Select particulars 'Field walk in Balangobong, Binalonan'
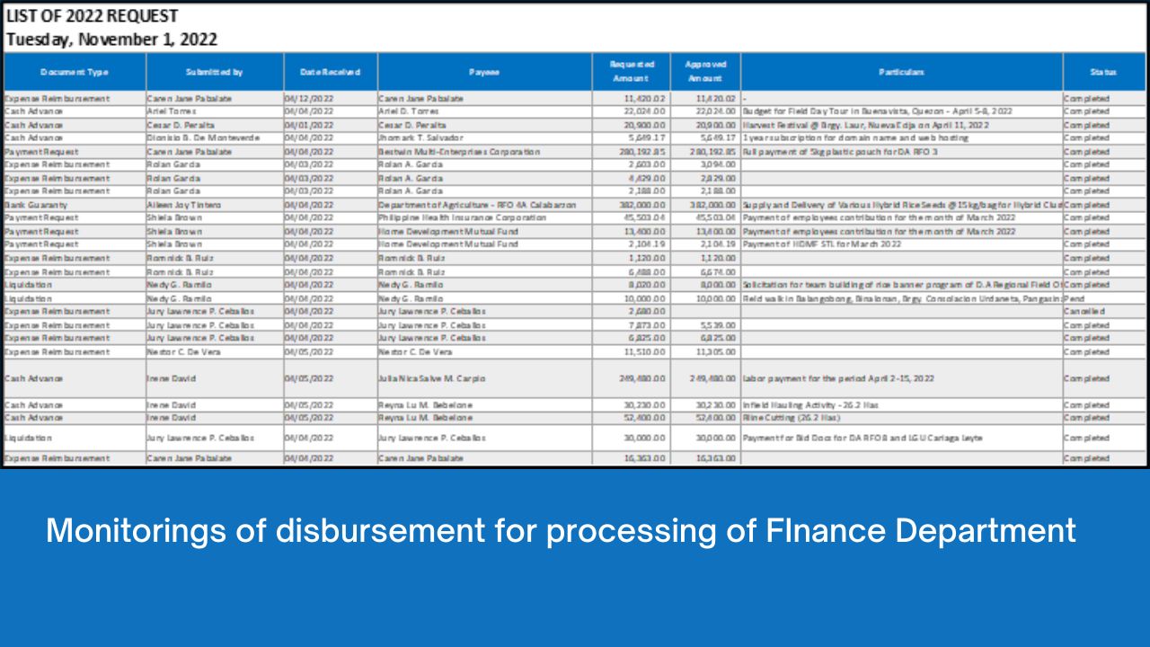This screenshot has width=1150, height=647. tap(902, 297)
